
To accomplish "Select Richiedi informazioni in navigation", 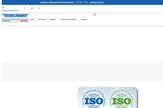I will point(69,19).
